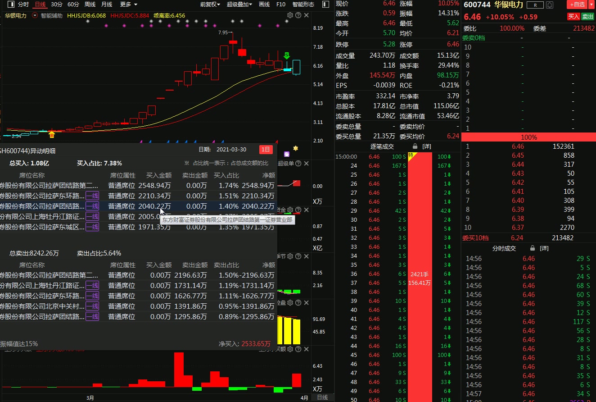
Task: Click the yellow star event marker
Action: (295, 148)
